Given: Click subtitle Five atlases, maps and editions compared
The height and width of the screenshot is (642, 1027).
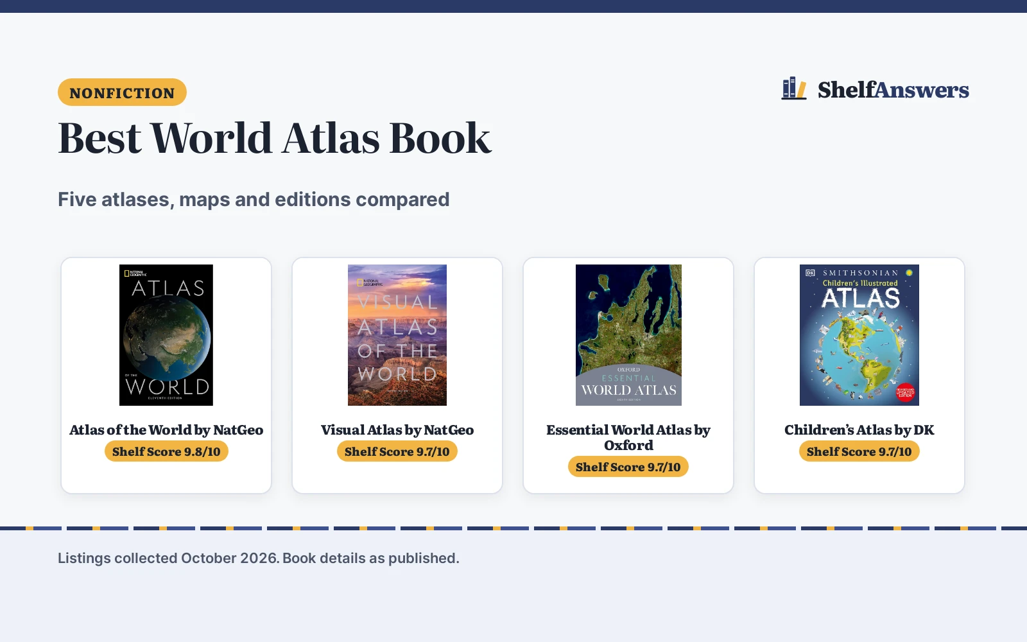Looking at the screenshot, I should [x=254, y=200].
